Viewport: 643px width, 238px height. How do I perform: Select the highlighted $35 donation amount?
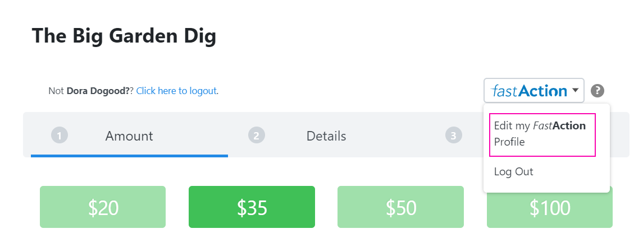point(252,207)
